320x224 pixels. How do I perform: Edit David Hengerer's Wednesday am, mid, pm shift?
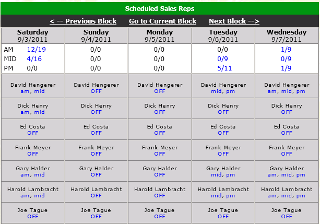[287, 91]
